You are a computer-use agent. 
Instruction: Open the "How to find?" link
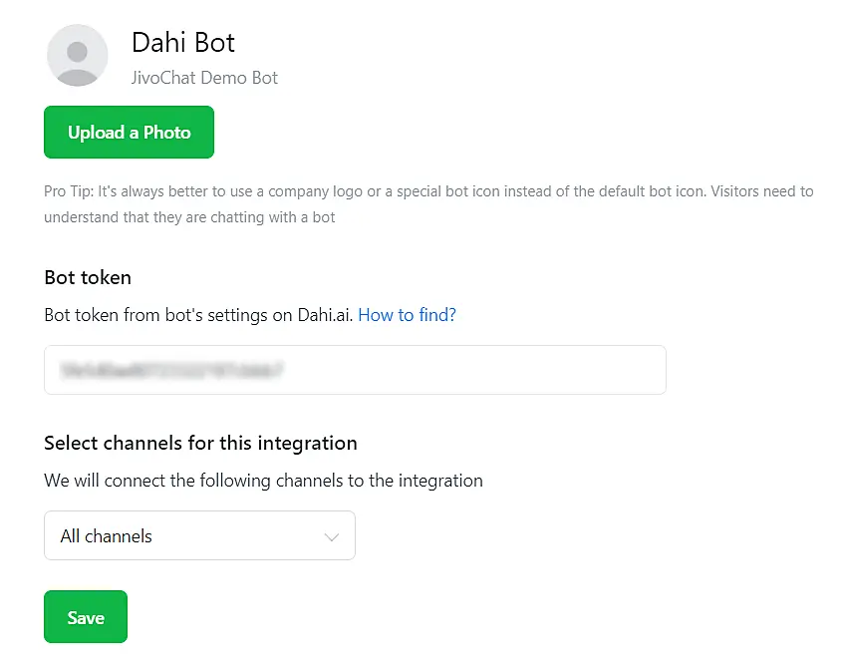(407, 315)
